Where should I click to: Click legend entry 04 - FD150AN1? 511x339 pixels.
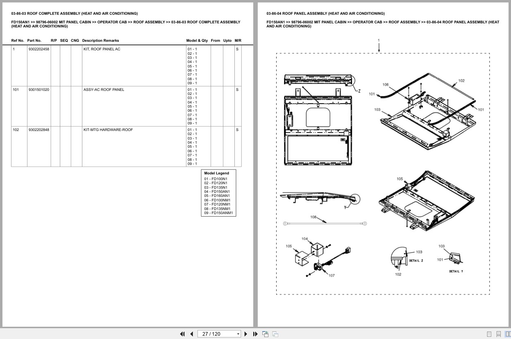[x=217, y=192]
